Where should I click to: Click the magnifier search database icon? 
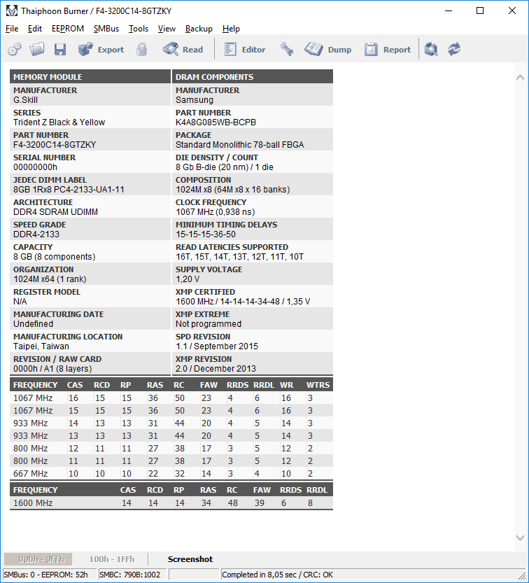(x=431, y=49)
